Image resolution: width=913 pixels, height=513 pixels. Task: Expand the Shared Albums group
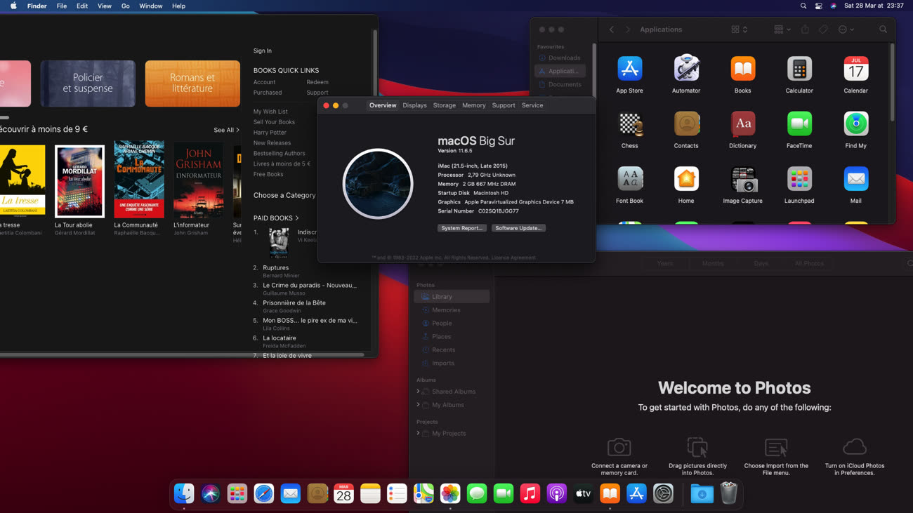(x=419, y=392)
